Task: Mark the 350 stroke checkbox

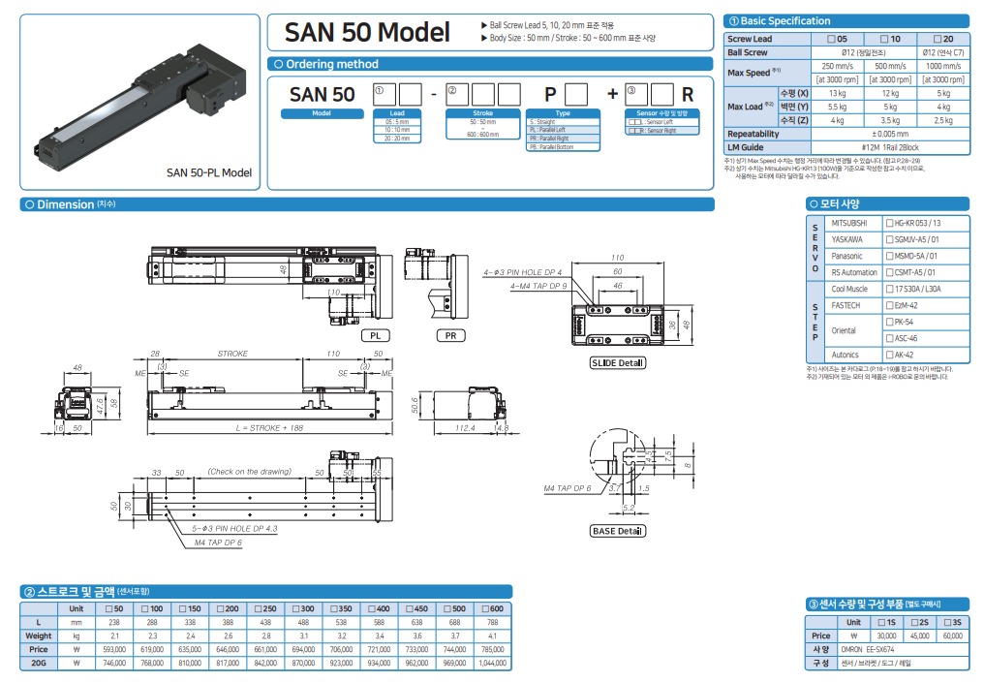Action: click(333, 608)
